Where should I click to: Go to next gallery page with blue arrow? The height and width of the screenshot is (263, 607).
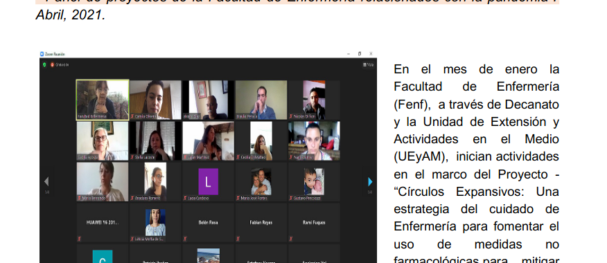click(x=370, y=182)
